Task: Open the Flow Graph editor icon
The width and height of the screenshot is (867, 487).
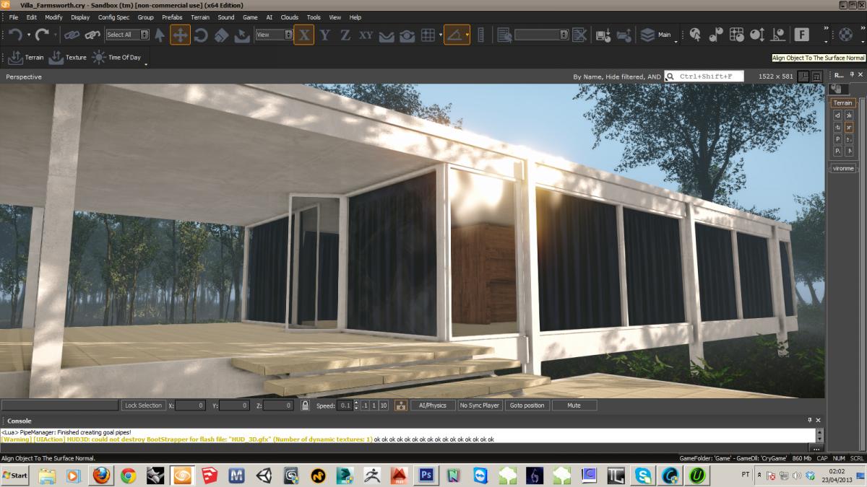Action: click(802, 34)
